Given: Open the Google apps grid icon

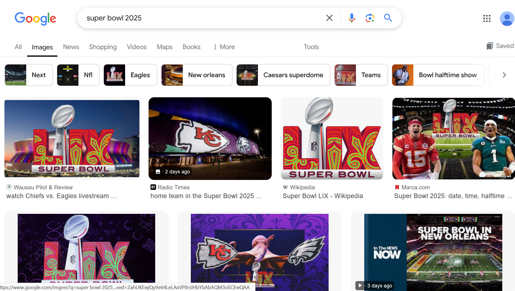Looking at the screenshot, I should click(x=487, y=18).
